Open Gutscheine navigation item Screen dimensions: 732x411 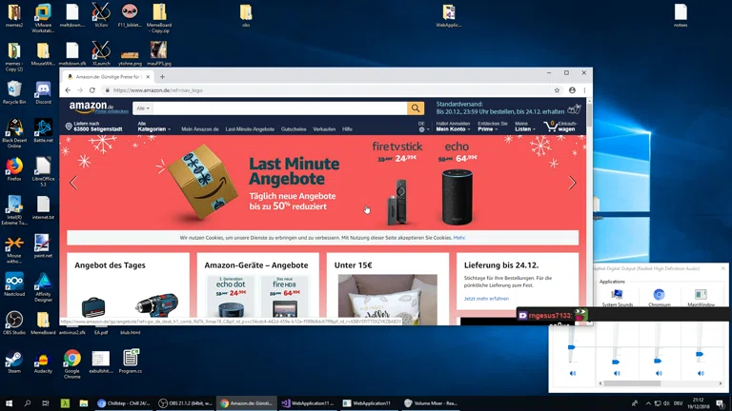[x=294, y=128]
